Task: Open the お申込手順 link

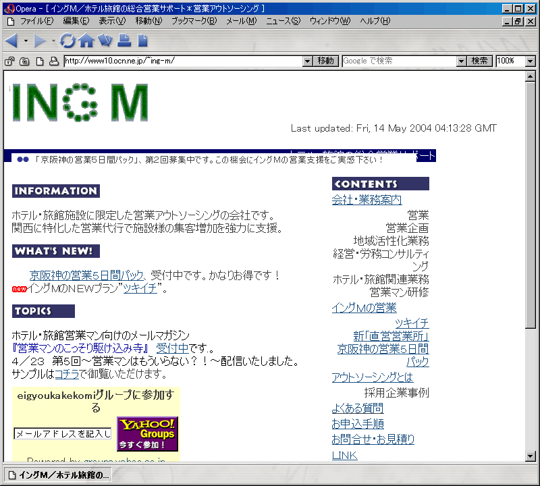Action: pos(358,424)
